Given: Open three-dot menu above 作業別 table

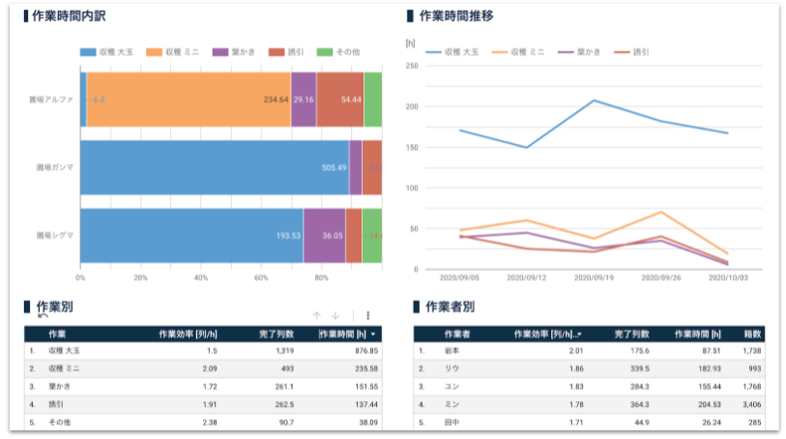Looking at the screenshot, I should point(367,315).
